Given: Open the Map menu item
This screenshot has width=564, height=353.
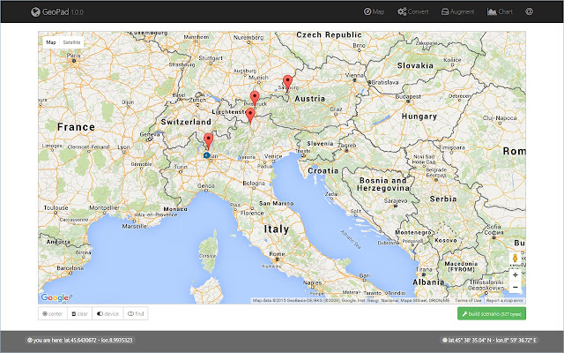Looking at the screenshot, I should pyautogui.click(x=374, y=11).
